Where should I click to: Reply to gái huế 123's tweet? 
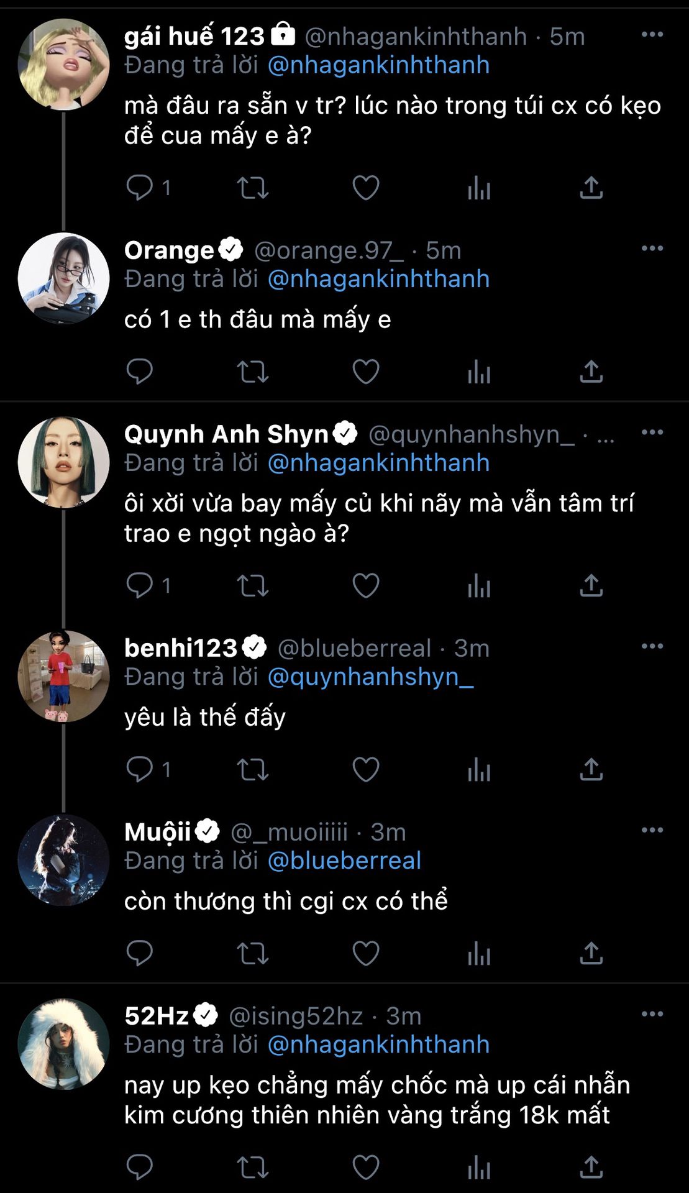click(x=140, y=187)
